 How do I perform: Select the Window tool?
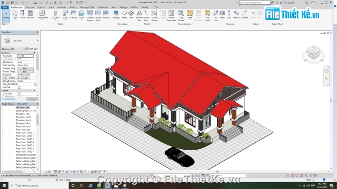(31, 15)
